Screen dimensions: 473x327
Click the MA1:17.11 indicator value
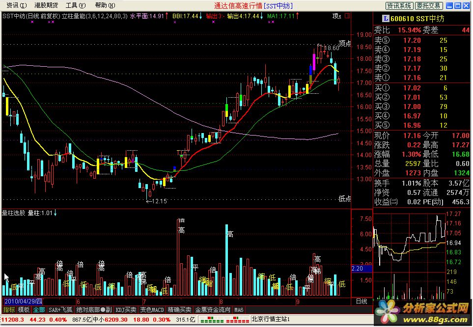(280, 16)
